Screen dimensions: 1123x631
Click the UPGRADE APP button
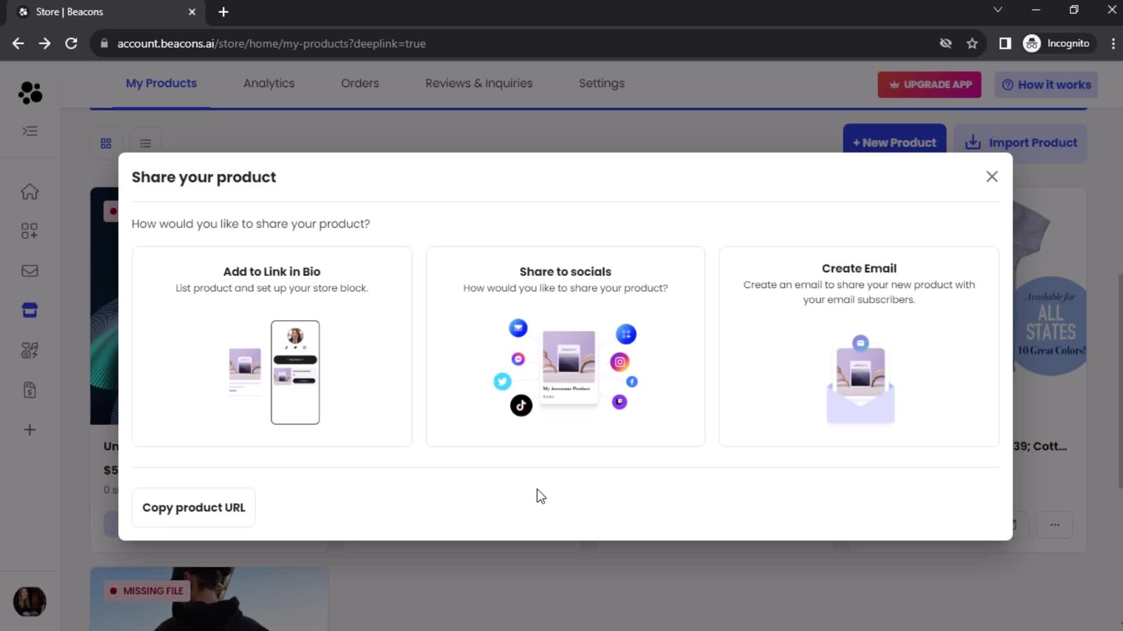(930, 85)
